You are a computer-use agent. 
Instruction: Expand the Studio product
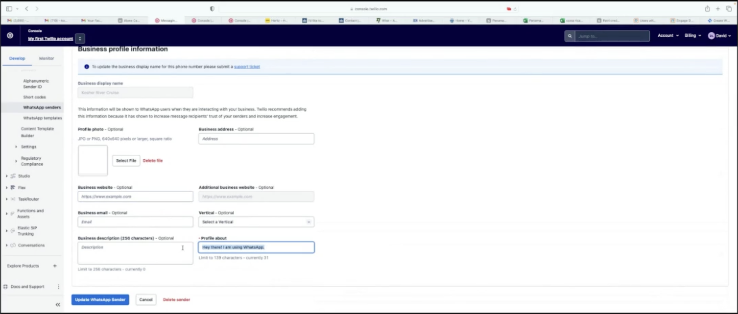[6, 176]
